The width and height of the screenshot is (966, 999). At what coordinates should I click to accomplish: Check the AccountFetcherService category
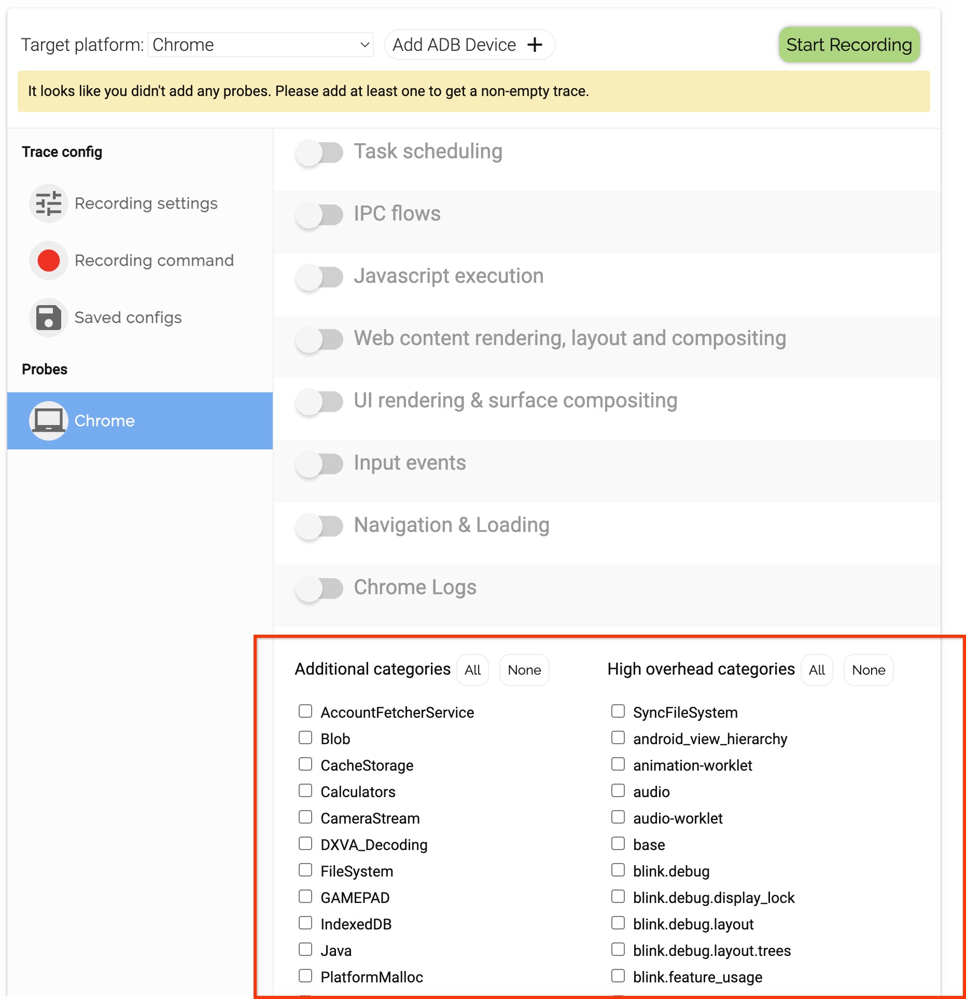click(x=305, y=711)
